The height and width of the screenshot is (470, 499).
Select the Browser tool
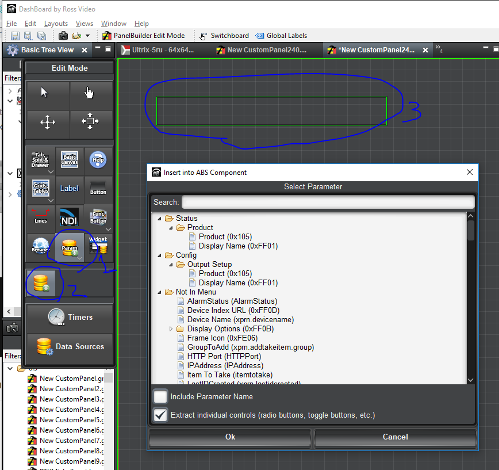[41, 246]
